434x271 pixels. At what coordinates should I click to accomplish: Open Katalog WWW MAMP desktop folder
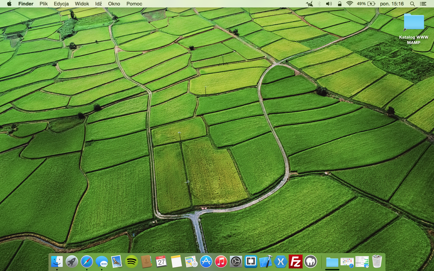[x=414, y=29]
